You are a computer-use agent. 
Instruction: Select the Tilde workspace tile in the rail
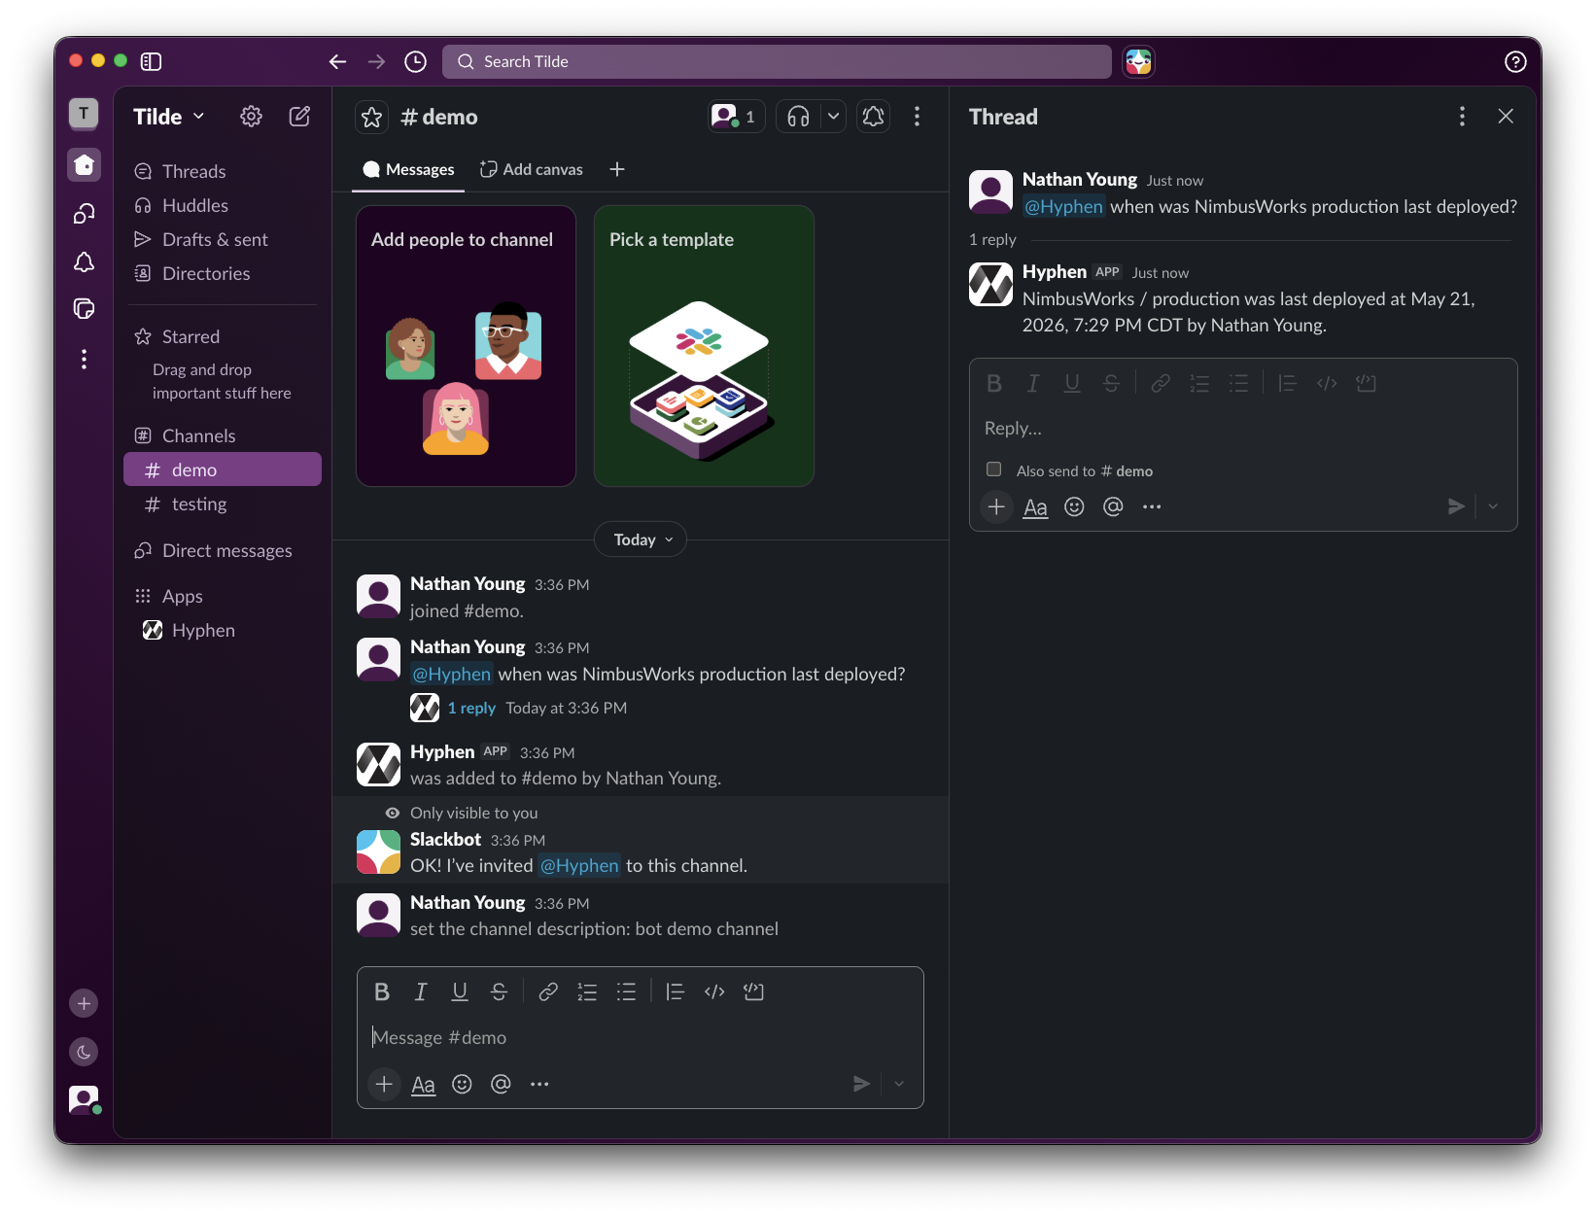click(x=84, y=114)
